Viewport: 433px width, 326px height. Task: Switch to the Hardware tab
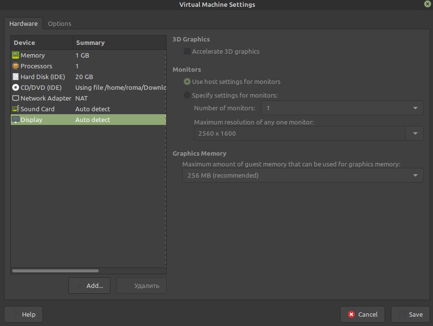(23, 23)
